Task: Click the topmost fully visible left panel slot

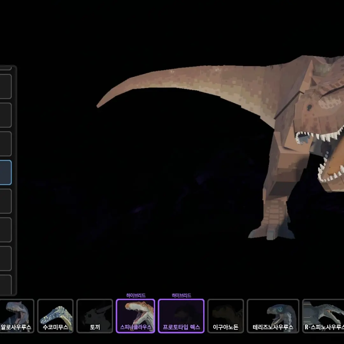Action: click(5, 86)
